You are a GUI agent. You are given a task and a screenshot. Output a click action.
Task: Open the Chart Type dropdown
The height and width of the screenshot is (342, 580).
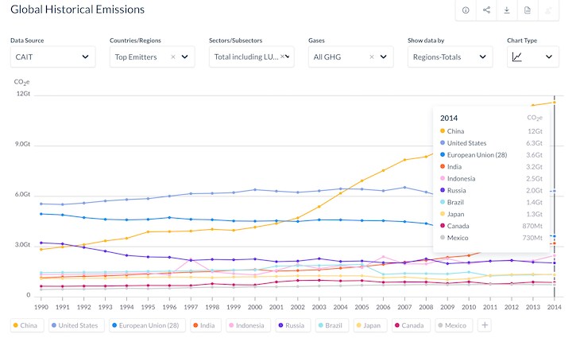(x=532, y=56)
